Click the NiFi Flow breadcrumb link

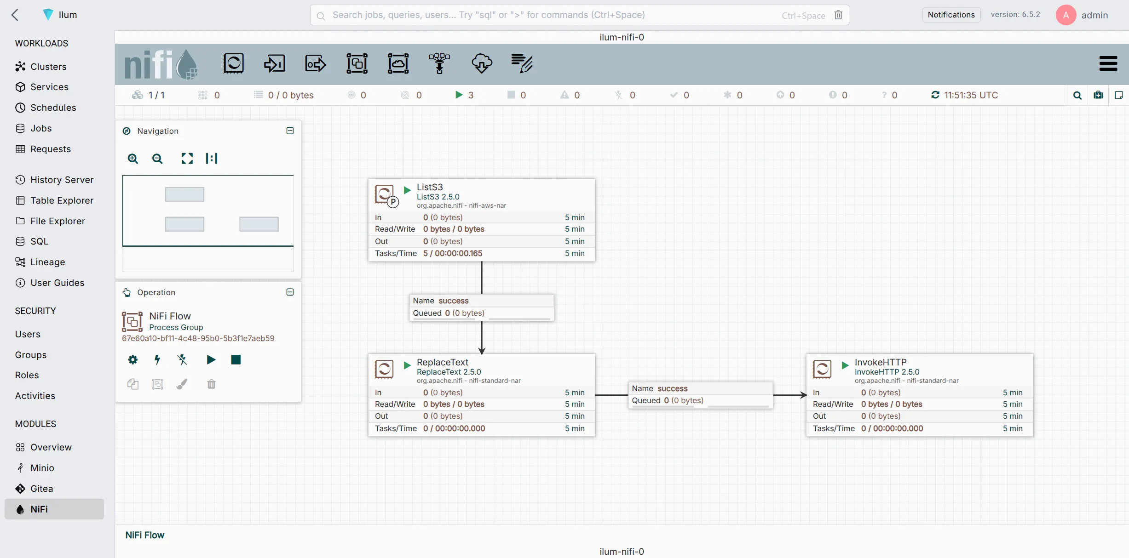(144, 535)
